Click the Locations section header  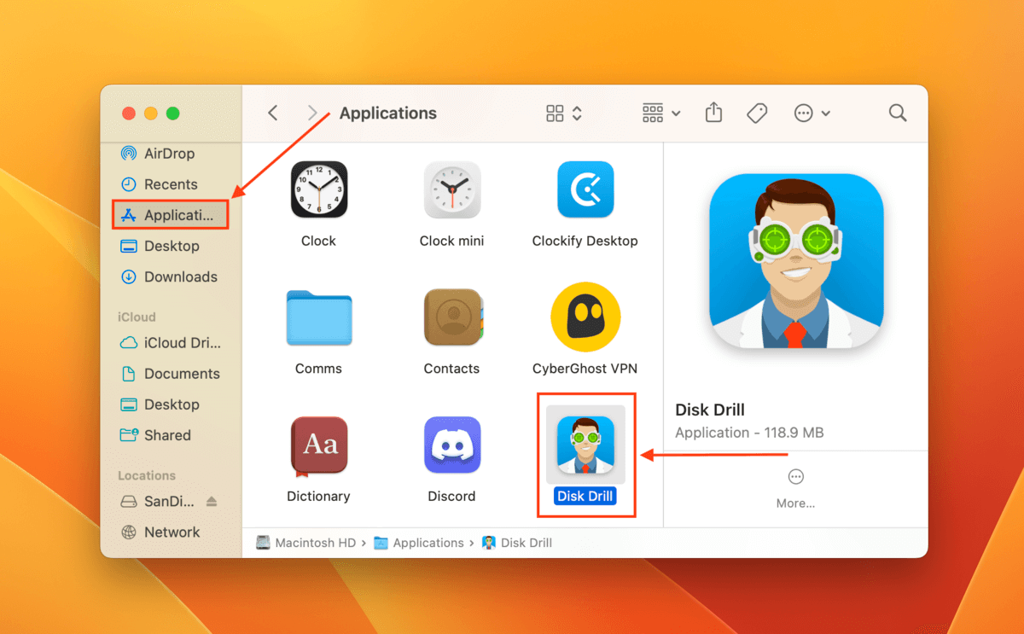click(147, 475)
